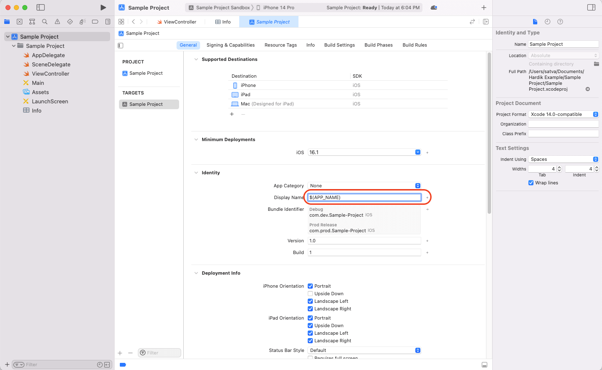Screen dimensions: 602x370
Task: Toggle iPhone Portrait orientation
Action: coord(310,286)
